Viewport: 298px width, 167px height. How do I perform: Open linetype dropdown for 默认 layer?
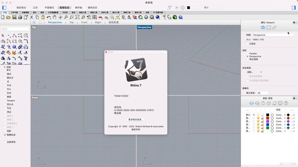tap(281, 115)
